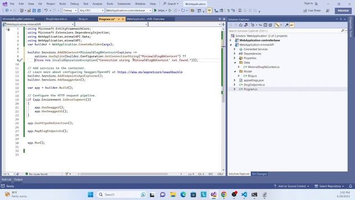The width and height of the screenshot is (355, 200).
Task: Switch to the Blog.cs tab
Action: [83, 19]
